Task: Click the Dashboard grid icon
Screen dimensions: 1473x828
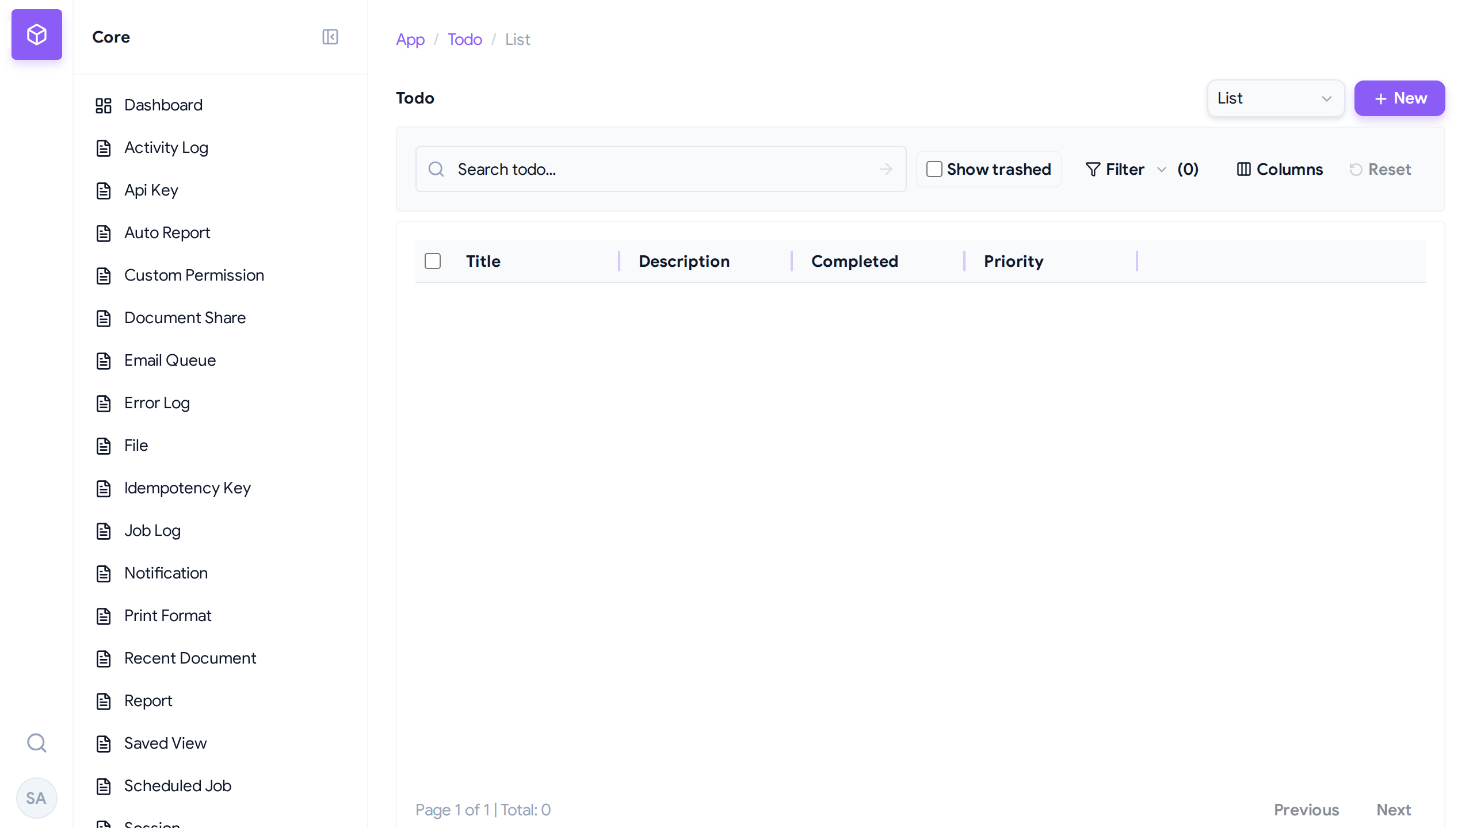Action: click(x=104, y=105)
